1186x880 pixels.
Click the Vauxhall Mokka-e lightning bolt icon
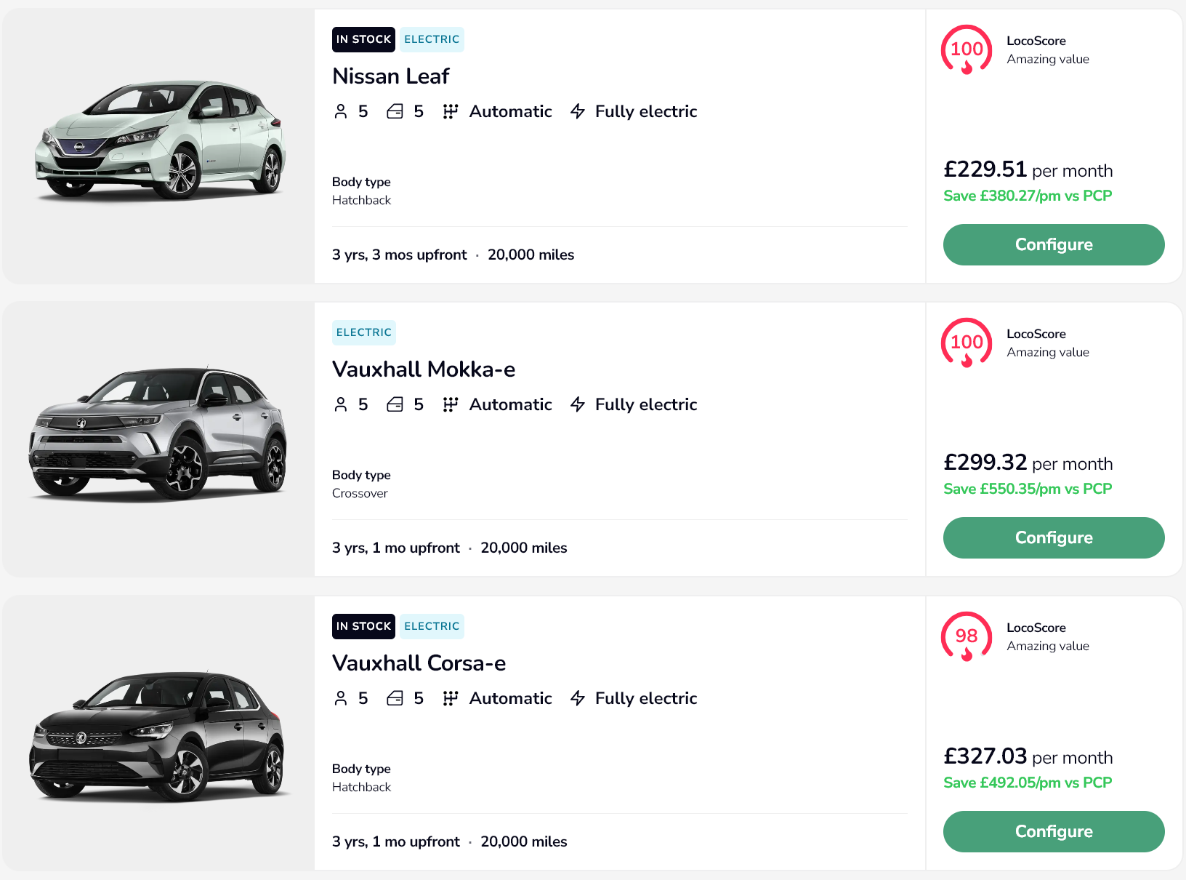click(578, 404)
